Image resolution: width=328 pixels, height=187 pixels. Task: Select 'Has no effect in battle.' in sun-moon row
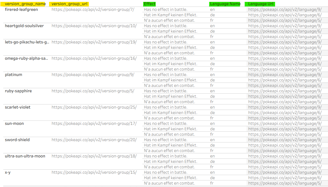[166, 123]
